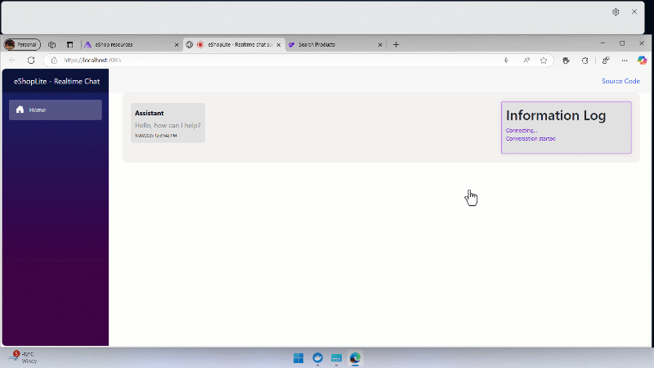Close the eShopLite Realtime chat tab

[x=279, y=45]
